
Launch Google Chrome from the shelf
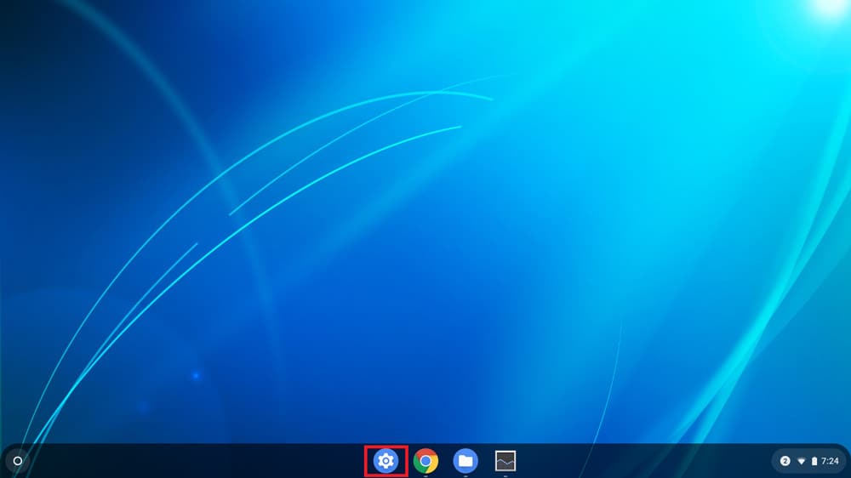[425, 461]
